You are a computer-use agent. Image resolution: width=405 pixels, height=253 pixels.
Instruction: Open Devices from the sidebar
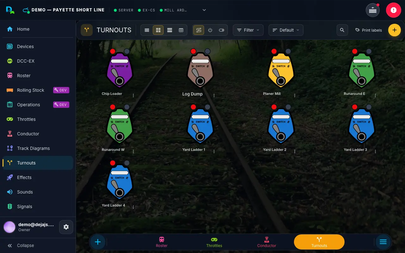point(38,46)
